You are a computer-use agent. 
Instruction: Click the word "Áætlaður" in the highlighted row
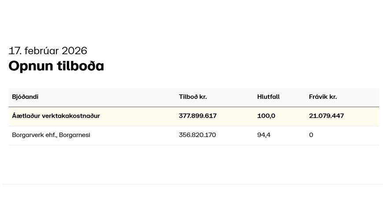[x=26, y=116]
